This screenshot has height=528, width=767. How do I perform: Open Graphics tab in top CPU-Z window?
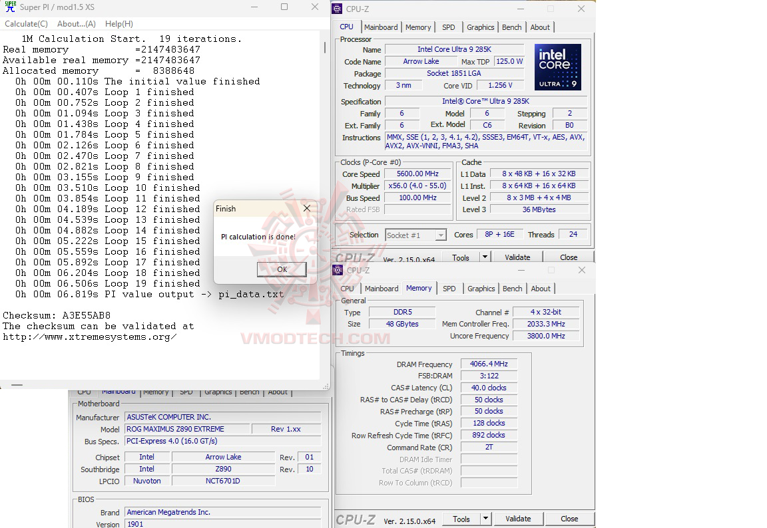pyautogui.click(x=480, y=27)
